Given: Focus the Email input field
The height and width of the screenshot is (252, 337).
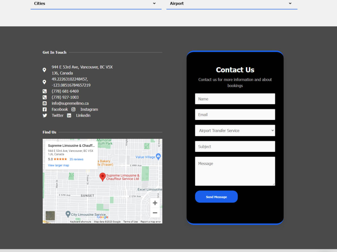Looking at the screenshot, I should (x=235, y=115).
